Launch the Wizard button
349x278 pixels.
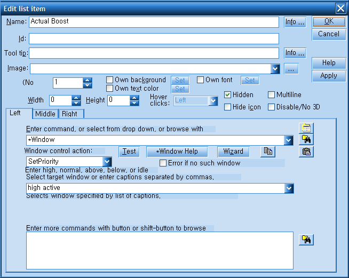click(x=233, y=152)
